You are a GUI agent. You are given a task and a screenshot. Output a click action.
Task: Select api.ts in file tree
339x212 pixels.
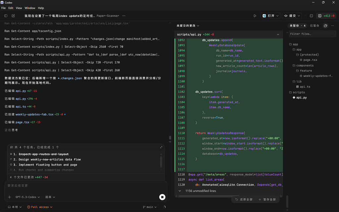click(303, 87)
